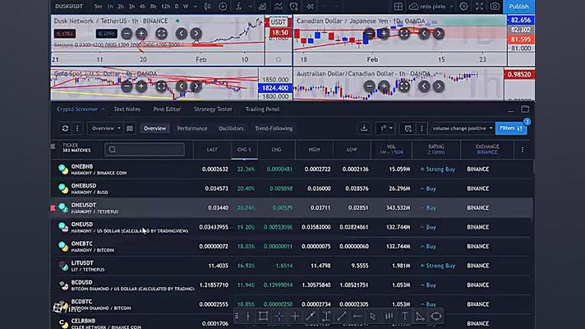Open the Crypto Screener tab
This screenshot has width=585, height=329.
pos(77,109)
